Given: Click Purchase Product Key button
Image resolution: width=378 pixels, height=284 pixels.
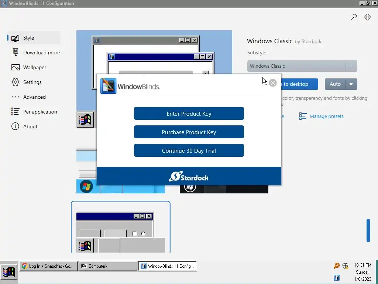Looking at the screenshot, I should pos(189,132).
